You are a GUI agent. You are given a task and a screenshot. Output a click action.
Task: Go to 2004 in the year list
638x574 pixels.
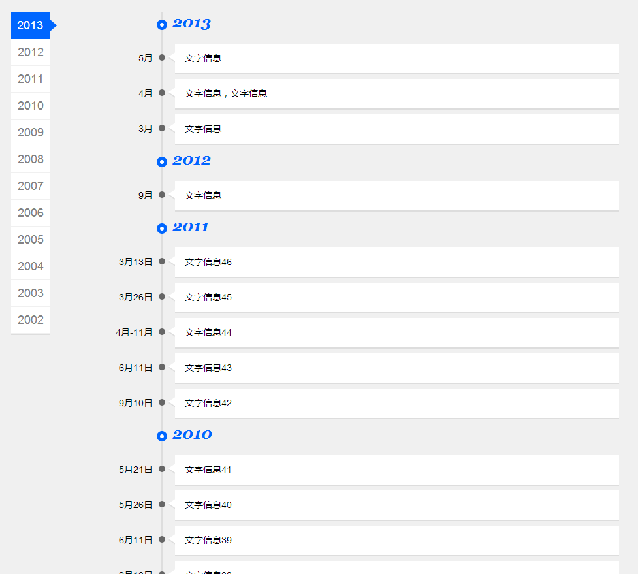click(x=31, y=266)
